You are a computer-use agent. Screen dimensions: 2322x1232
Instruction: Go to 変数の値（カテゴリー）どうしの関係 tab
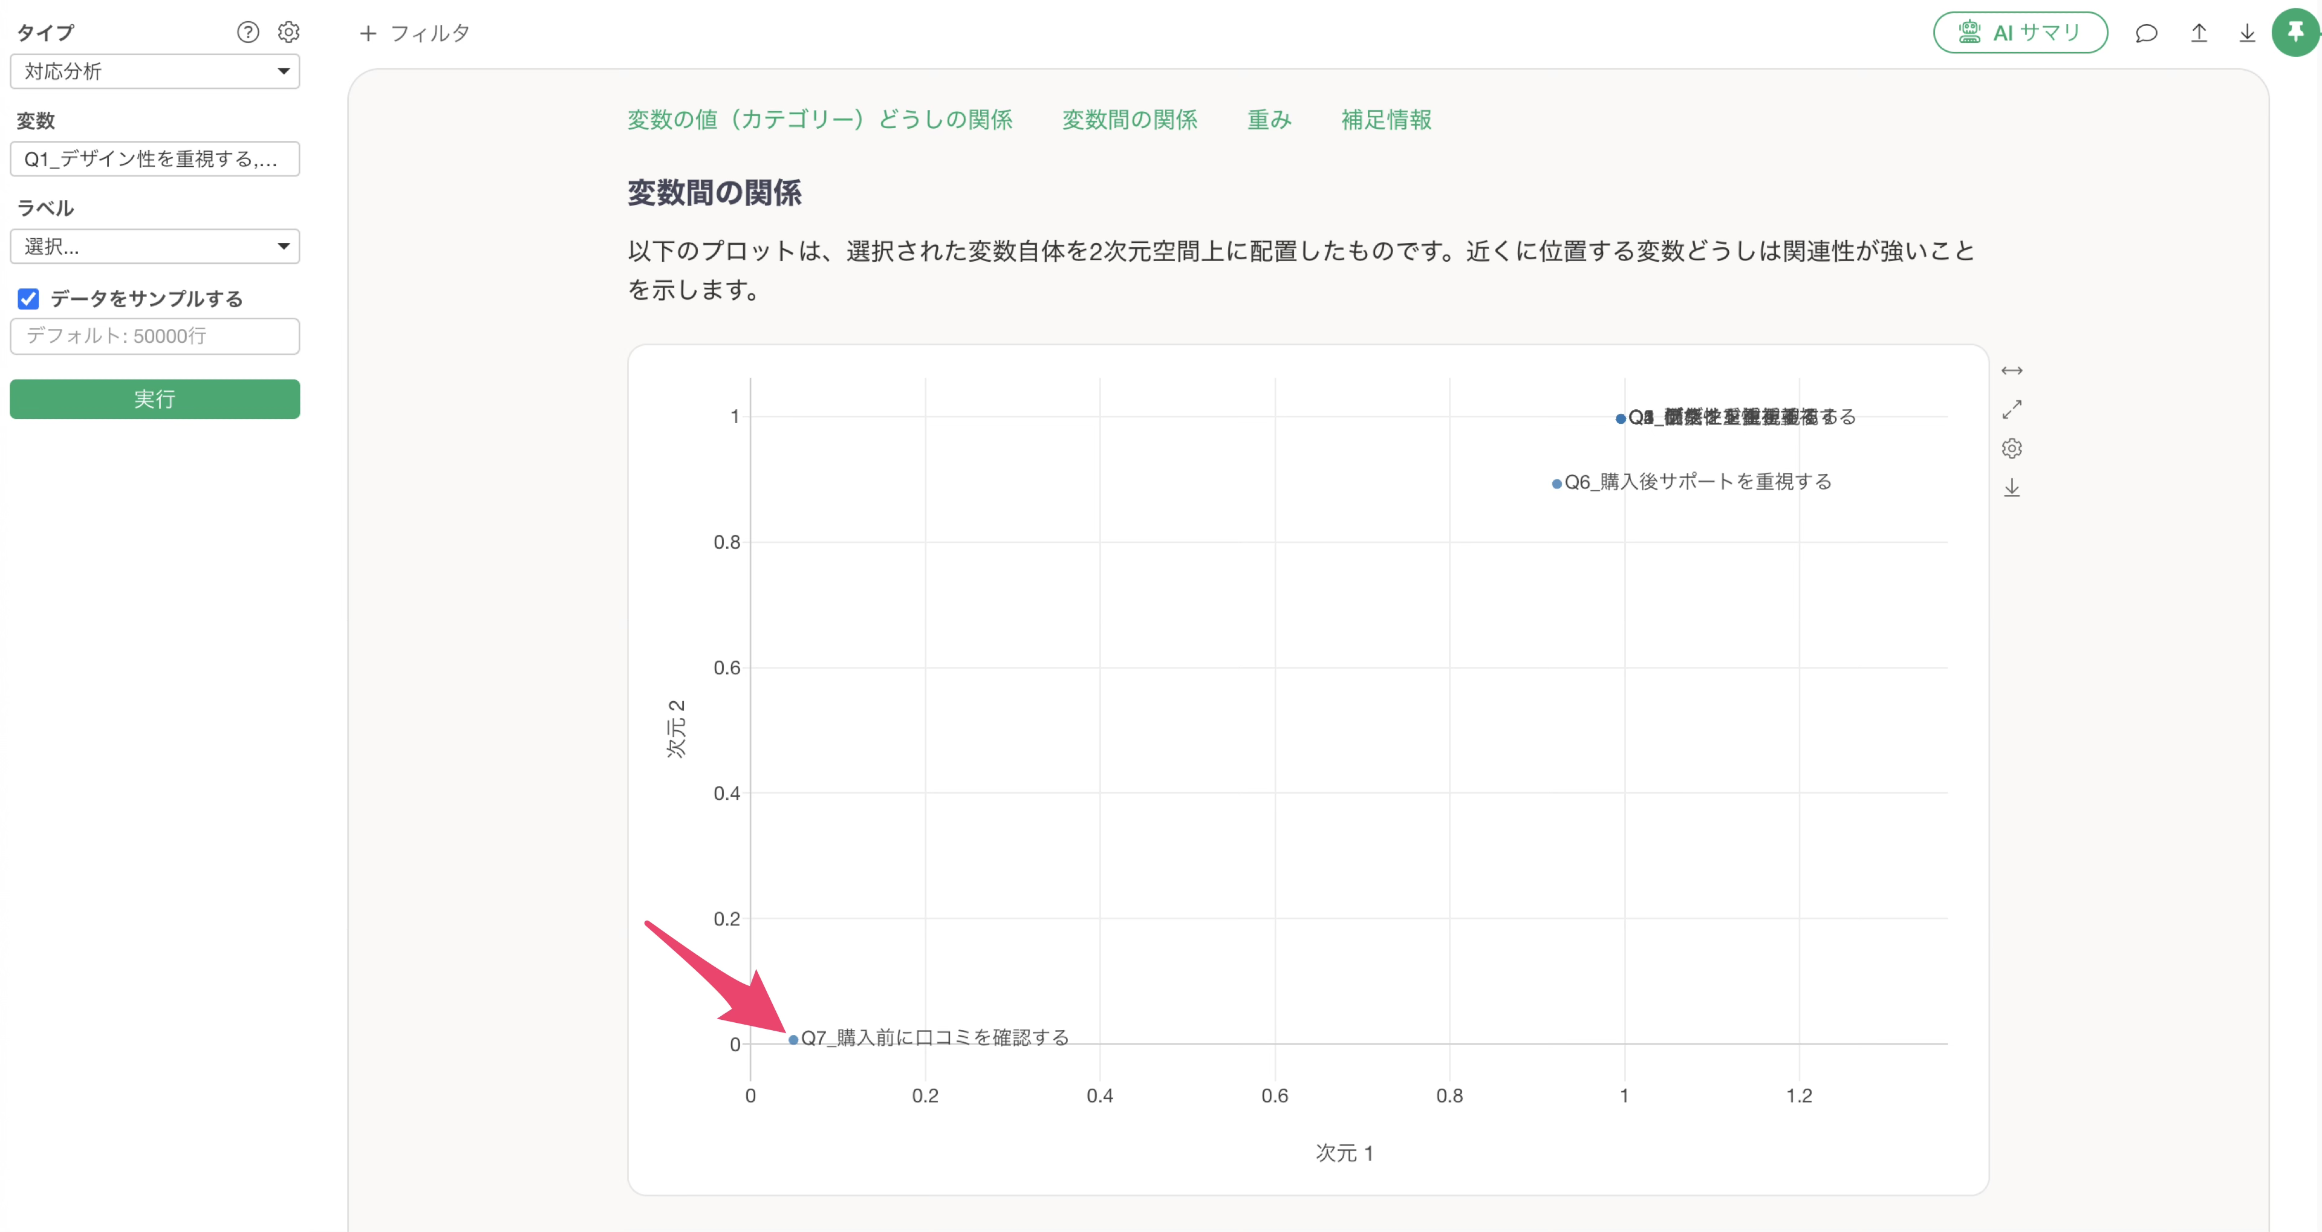click(819, 120)
